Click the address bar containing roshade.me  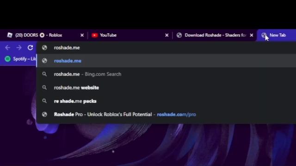[x=166, y=47]
